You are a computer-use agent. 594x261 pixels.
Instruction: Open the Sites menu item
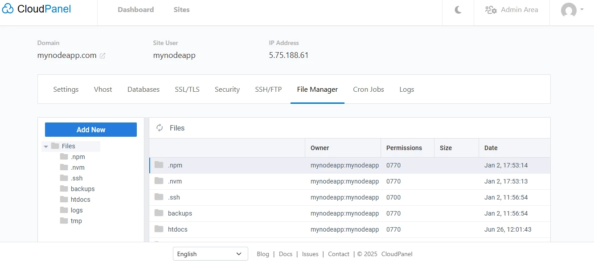[x=181, y=9]
